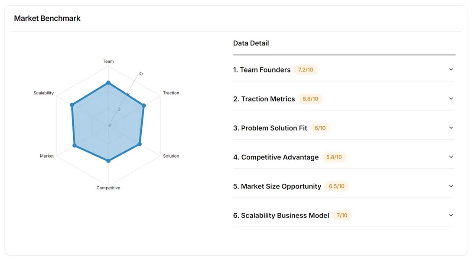Click the Market data point on radar
Image resolution: width=472 pixels, height=260 pixels.
(x=75, y=146)
